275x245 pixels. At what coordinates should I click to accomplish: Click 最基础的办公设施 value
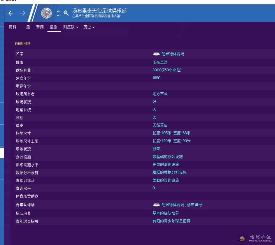(x=167, y=157)
